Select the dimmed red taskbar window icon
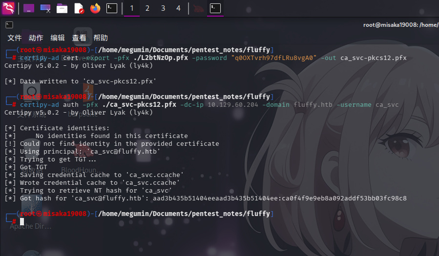Viewport: 439px width, 256px height. point(199,8)
